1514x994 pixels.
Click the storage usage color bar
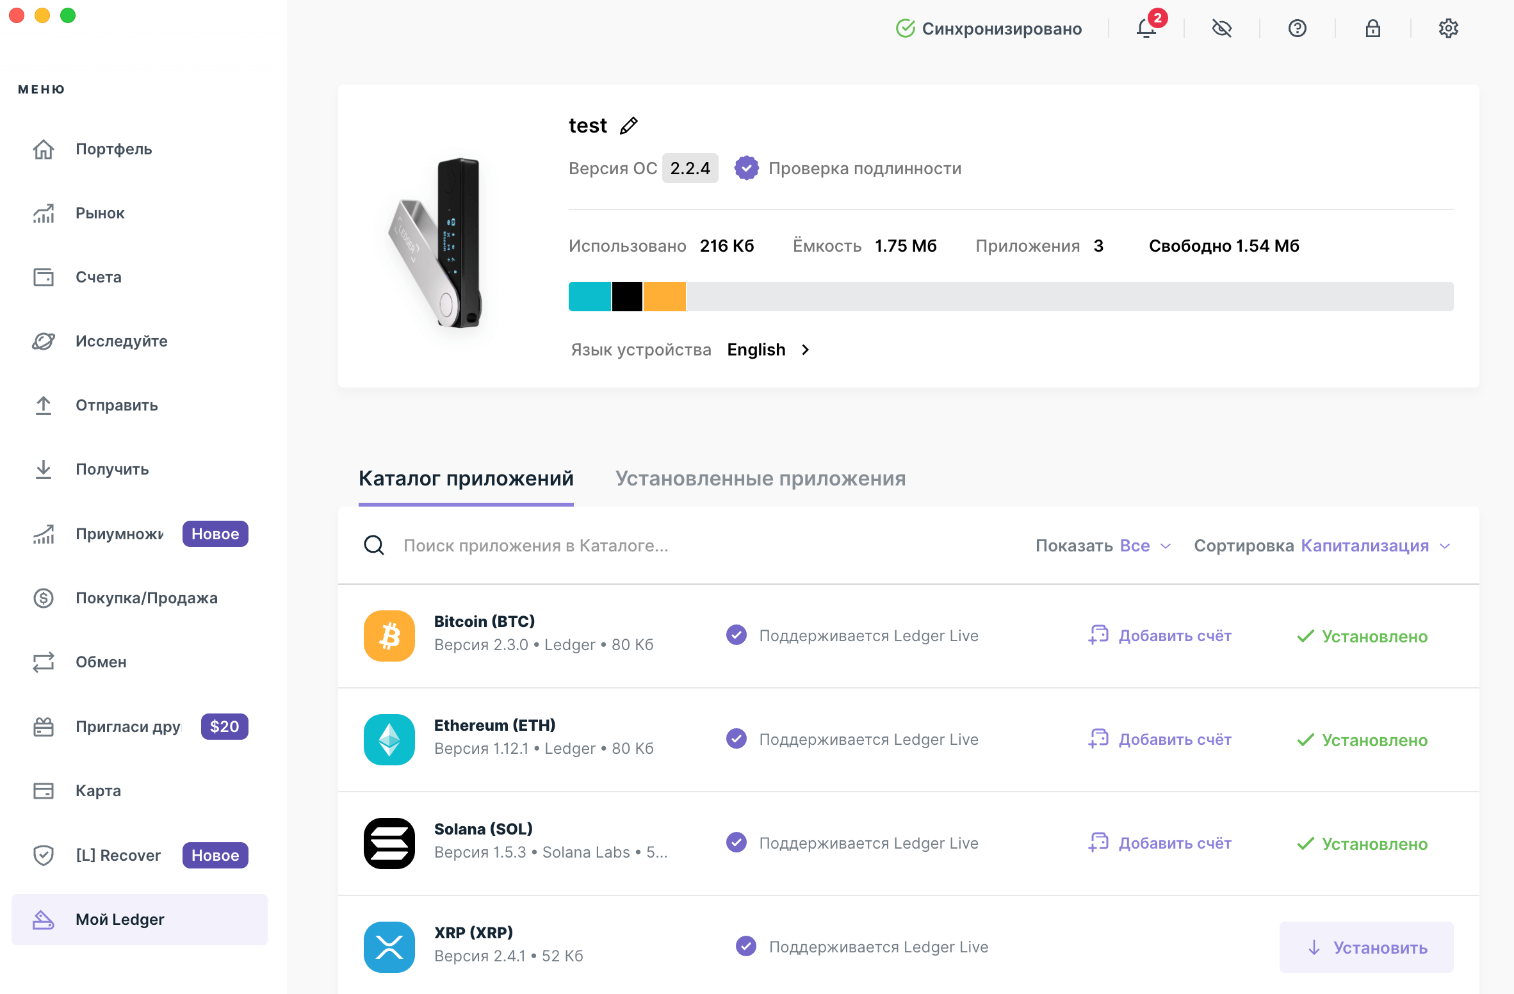1009,293
